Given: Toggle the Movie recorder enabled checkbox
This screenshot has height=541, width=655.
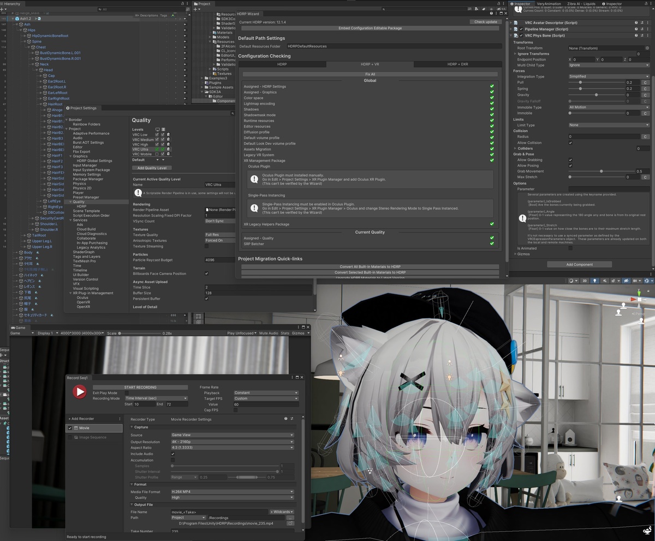Looking at the screenshot, I should (x=70, y=429).
